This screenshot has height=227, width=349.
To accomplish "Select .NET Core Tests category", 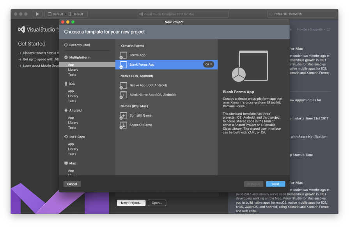I will tap(72, 154).
